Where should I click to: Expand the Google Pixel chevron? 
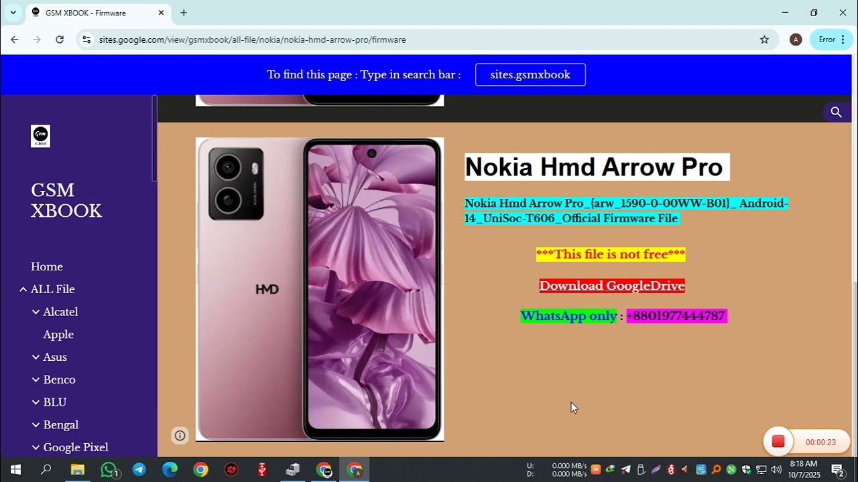(x=36, y=447)
